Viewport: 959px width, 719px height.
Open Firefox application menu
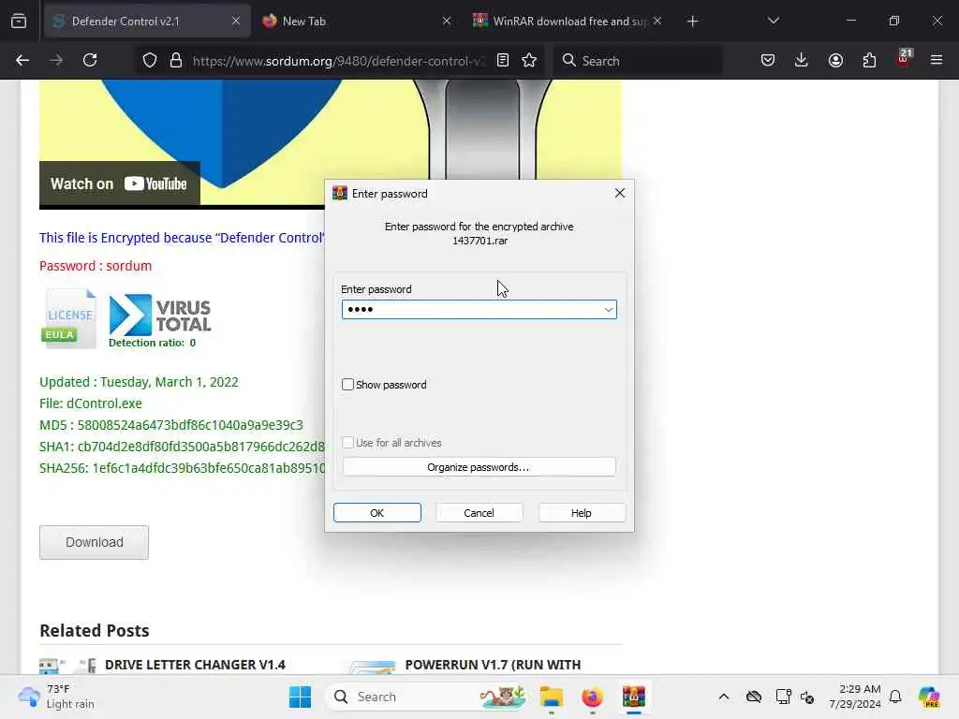tap(937, 60)
